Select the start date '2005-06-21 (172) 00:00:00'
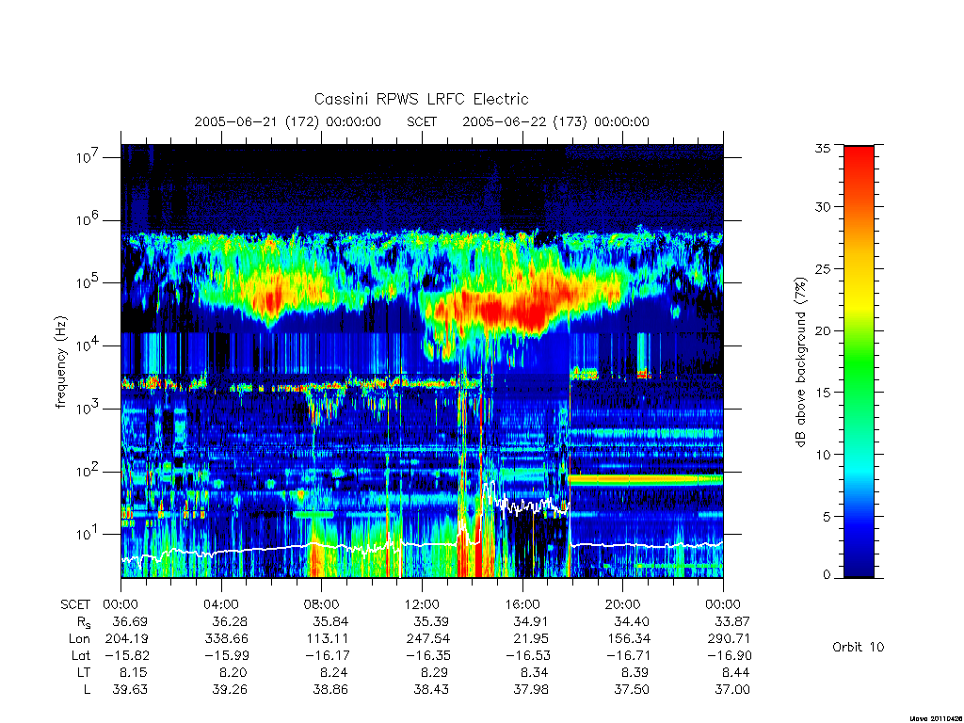 click(x=288, y=121)
